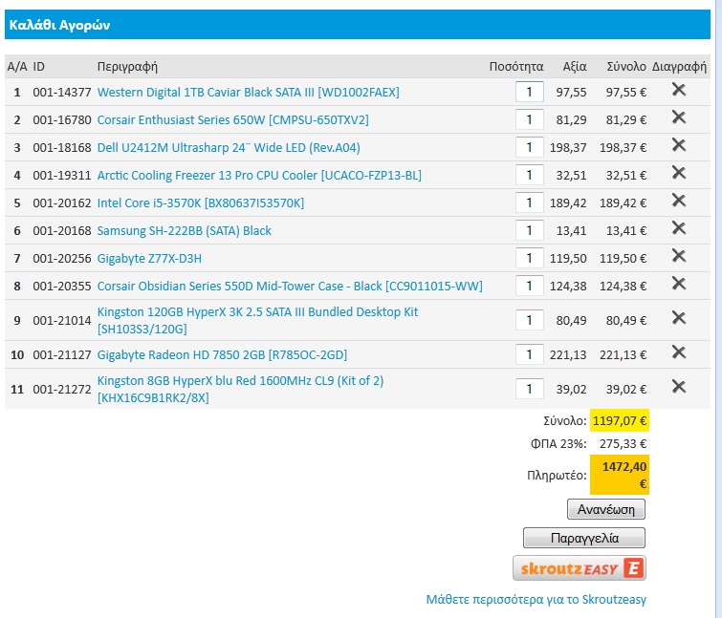Click the Ποσότητα column header
This screenshot has height=618, width=722.
[516, 67]
